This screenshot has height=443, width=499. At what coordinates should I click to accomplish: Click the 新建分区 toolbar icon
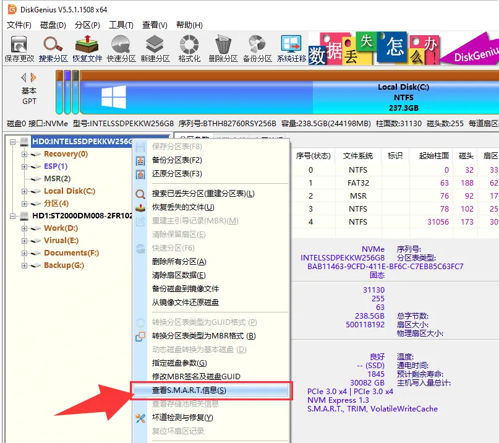point(155,48)
